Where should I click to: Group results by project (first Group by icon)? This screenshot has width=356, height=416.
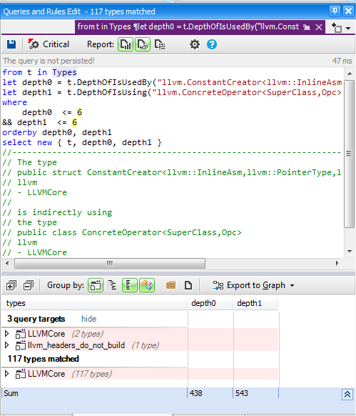(96, 285)
